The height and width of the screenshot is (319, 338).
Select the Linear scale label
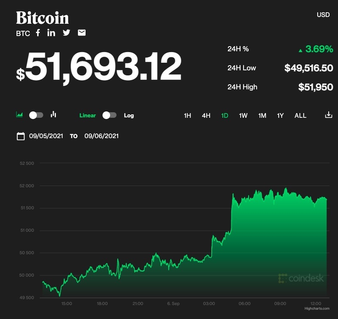(x=88, y=115)
